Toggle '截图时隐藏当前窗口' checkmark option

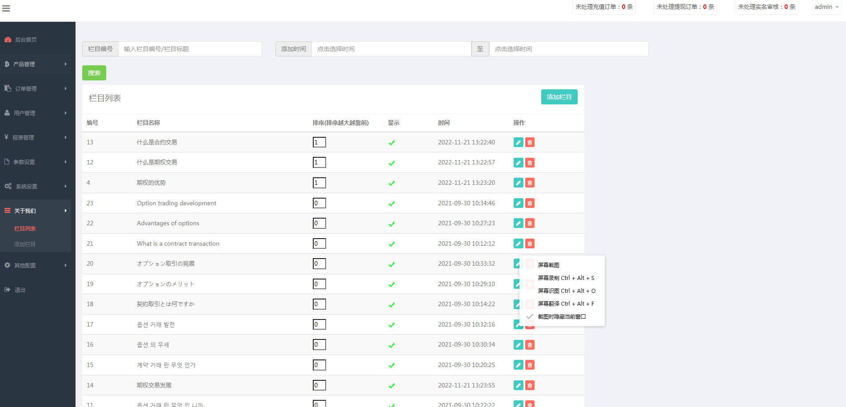tap(562, 316)
